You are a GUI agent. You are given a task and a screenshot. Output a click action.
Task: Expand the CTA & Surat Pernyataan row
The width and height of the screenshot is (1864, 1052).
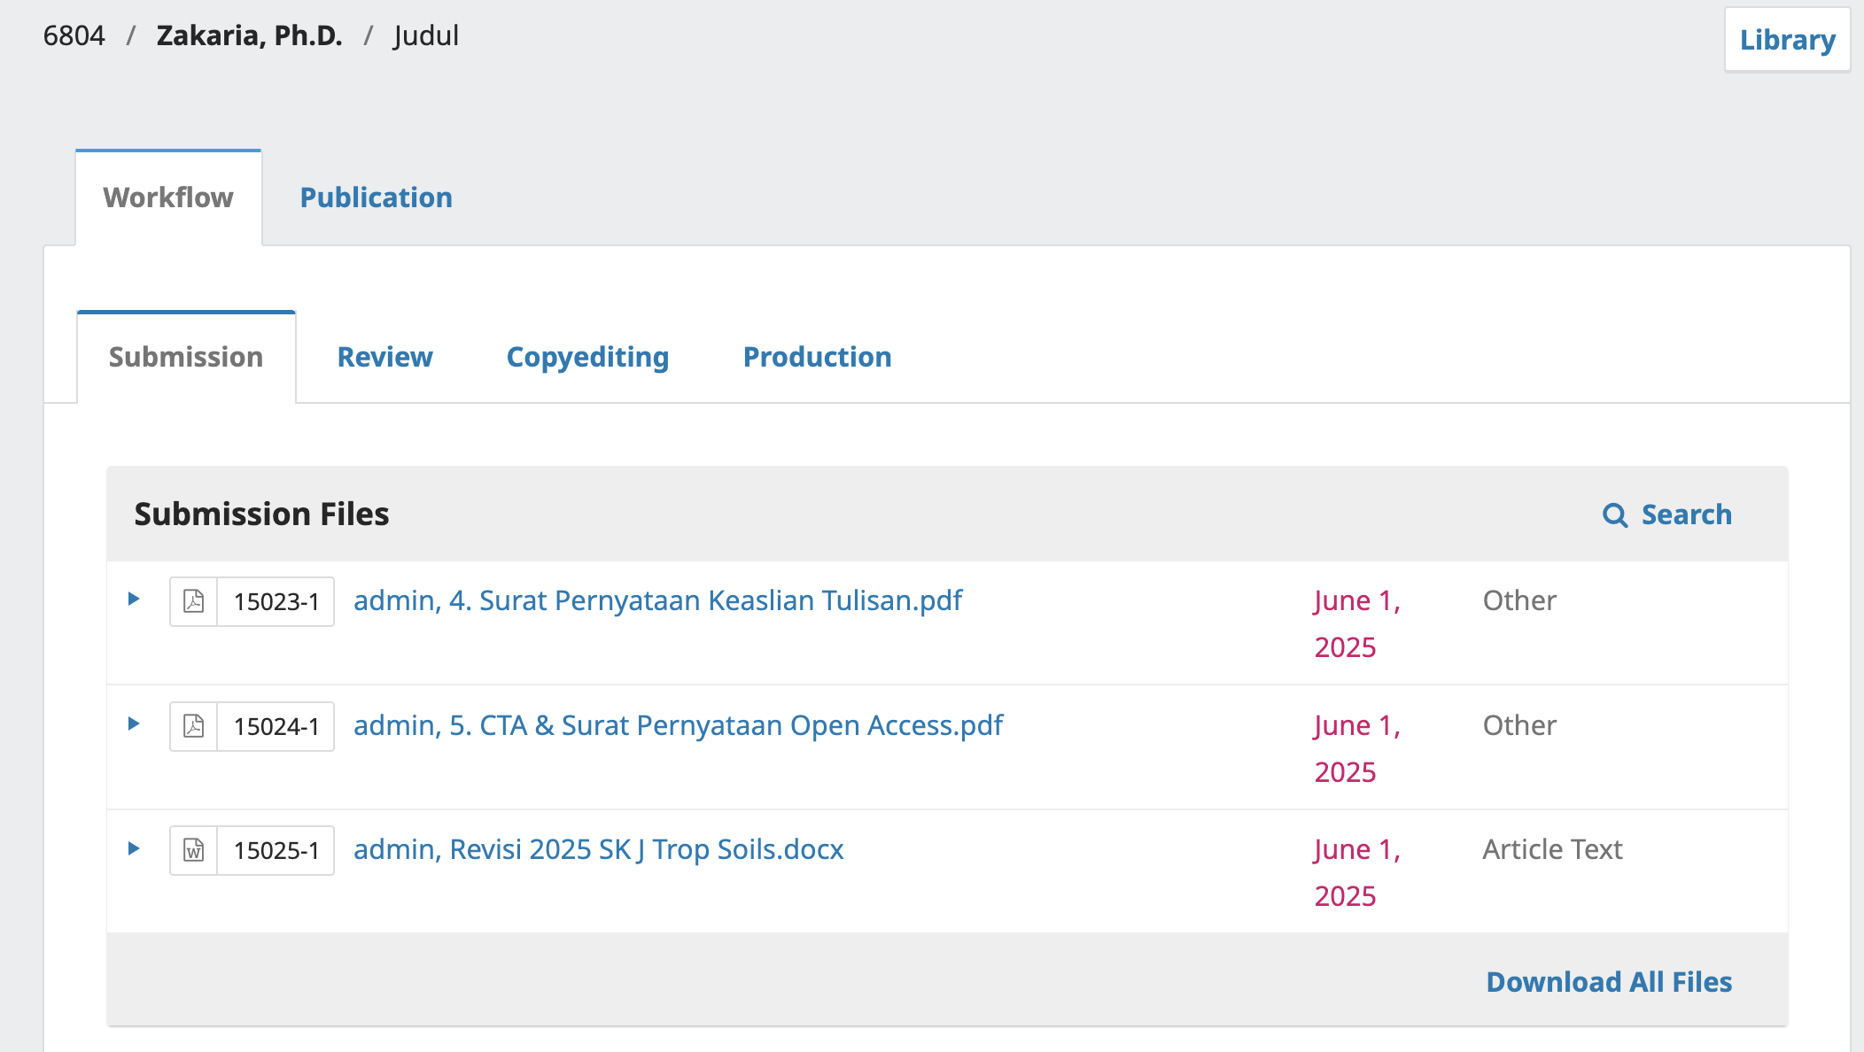pos(134,723)
